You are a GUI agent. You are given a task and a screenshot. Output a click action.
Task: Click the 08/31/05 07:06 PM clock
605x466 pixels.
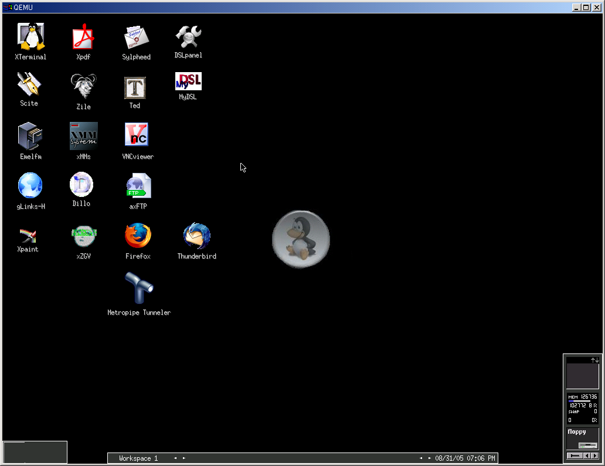[465, 458]
